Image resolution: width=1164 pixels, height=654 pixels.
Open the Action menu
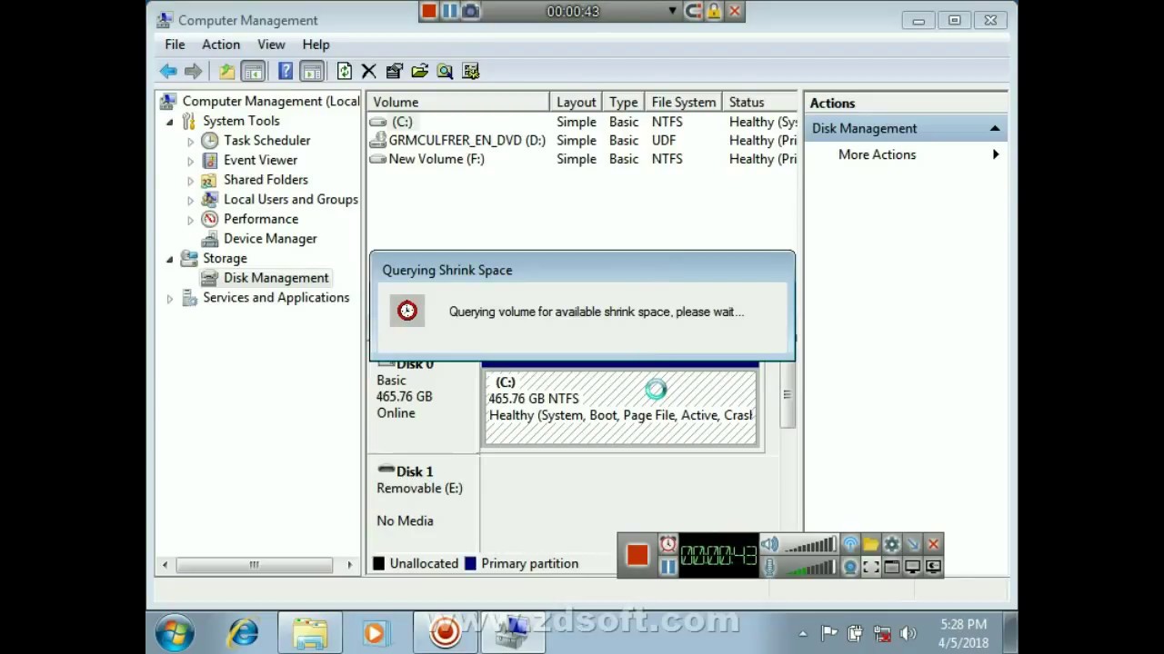[x=221, y=45]
